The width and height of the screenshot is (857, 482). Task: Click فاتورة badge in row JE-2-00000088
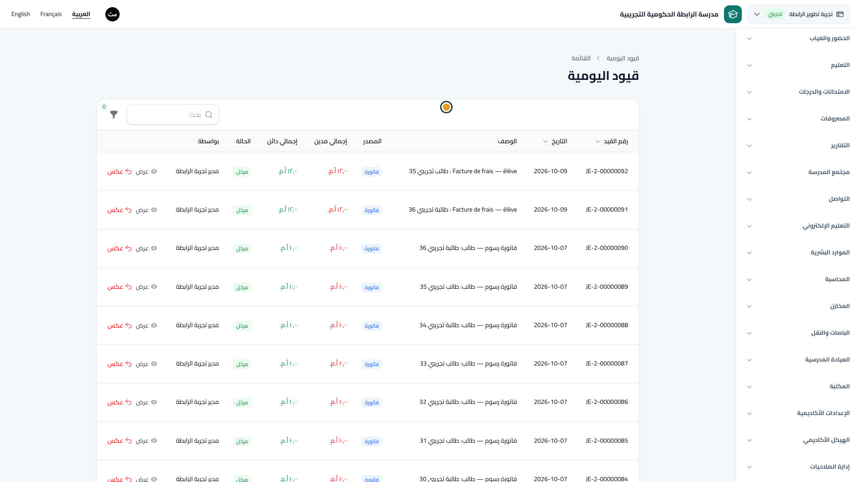click(x=372, y=326)
